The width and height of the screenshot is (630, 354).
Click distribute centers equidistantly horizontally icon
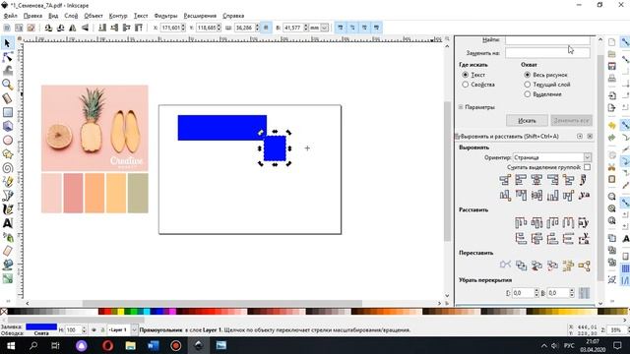pos(536,222)
